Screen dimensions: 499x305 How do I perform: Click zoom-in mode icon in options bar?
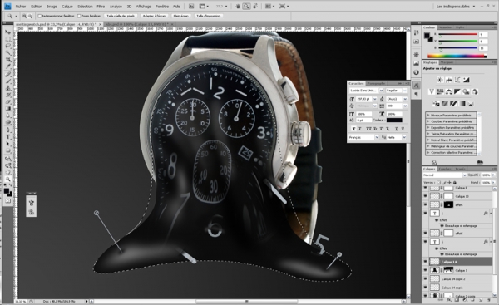click(24, 16)
